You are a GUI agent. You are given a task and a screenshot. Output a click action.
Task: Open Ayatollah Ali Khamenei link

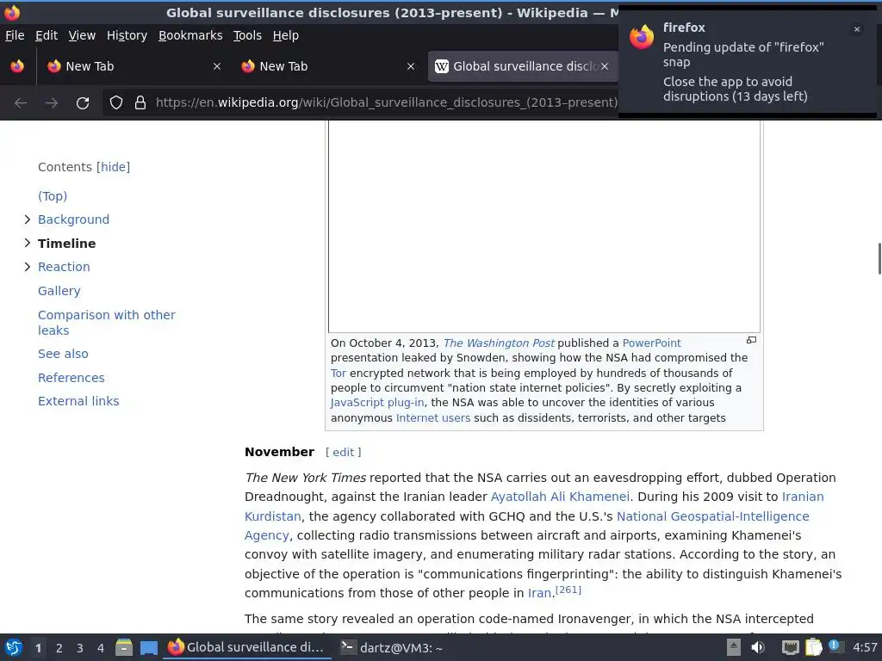pos(560,497)
